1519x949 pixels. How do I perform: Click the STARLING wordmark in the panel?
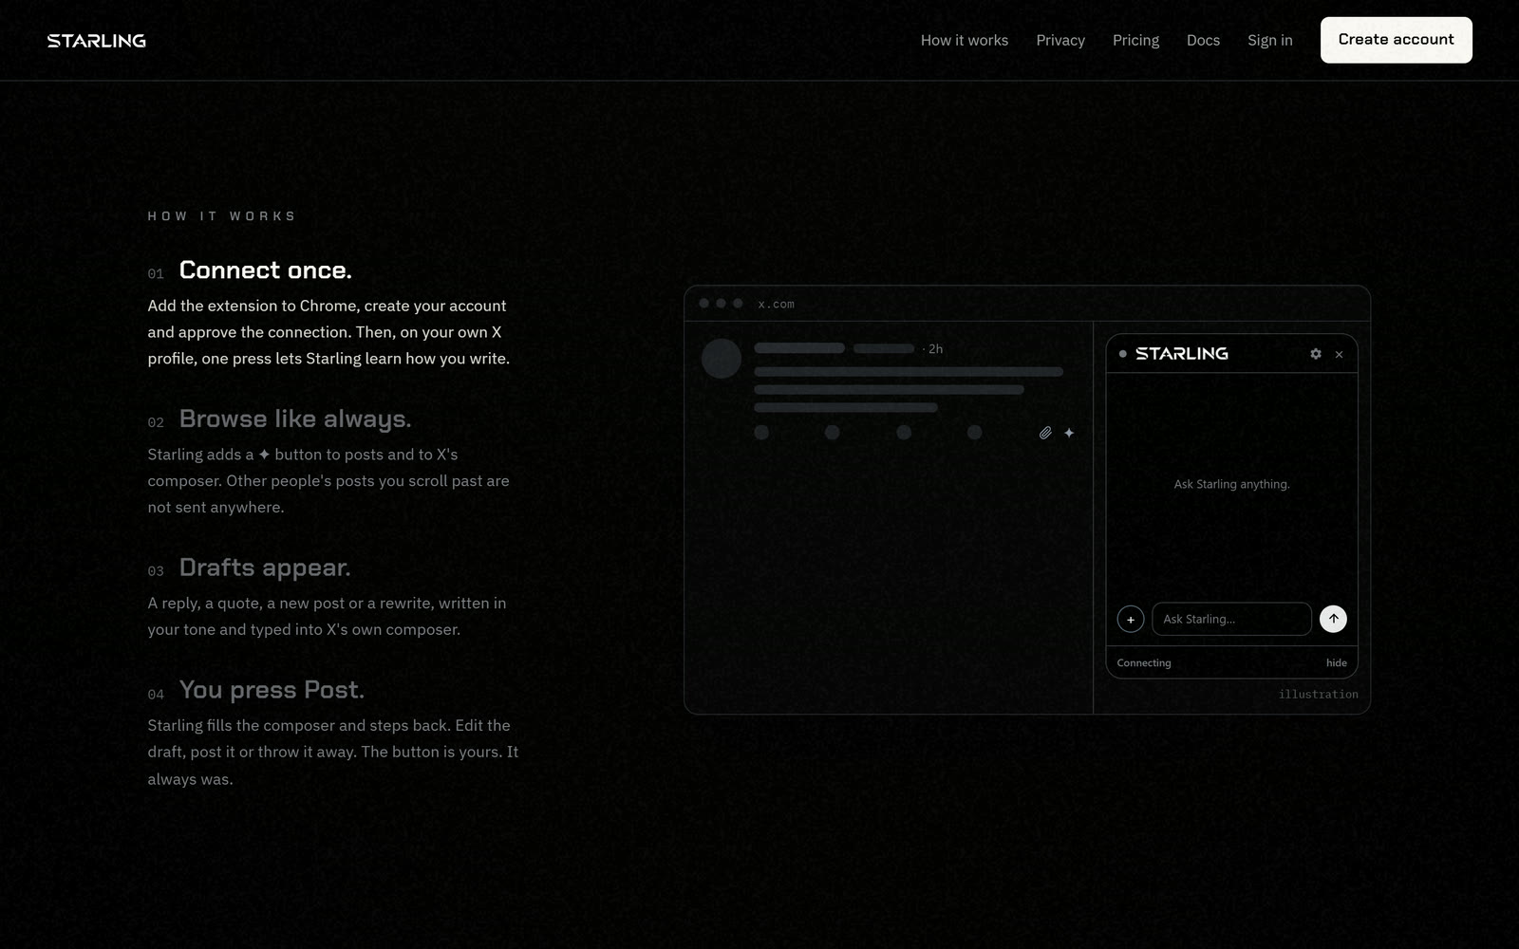(x=1182, y=353)
